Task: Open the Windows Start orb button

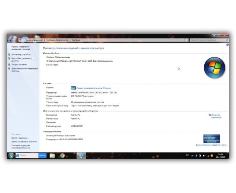Action: click(11, 156)
